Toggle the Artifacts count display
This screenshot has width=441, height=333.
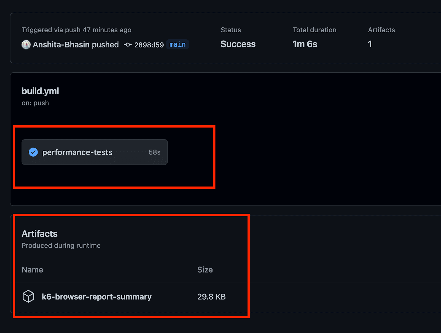coord(370,44)
